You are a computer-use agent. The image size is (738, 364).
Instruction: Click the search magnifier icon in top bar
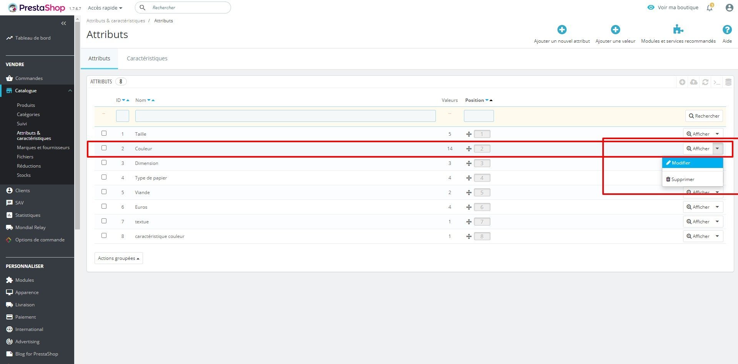point(142,7)
